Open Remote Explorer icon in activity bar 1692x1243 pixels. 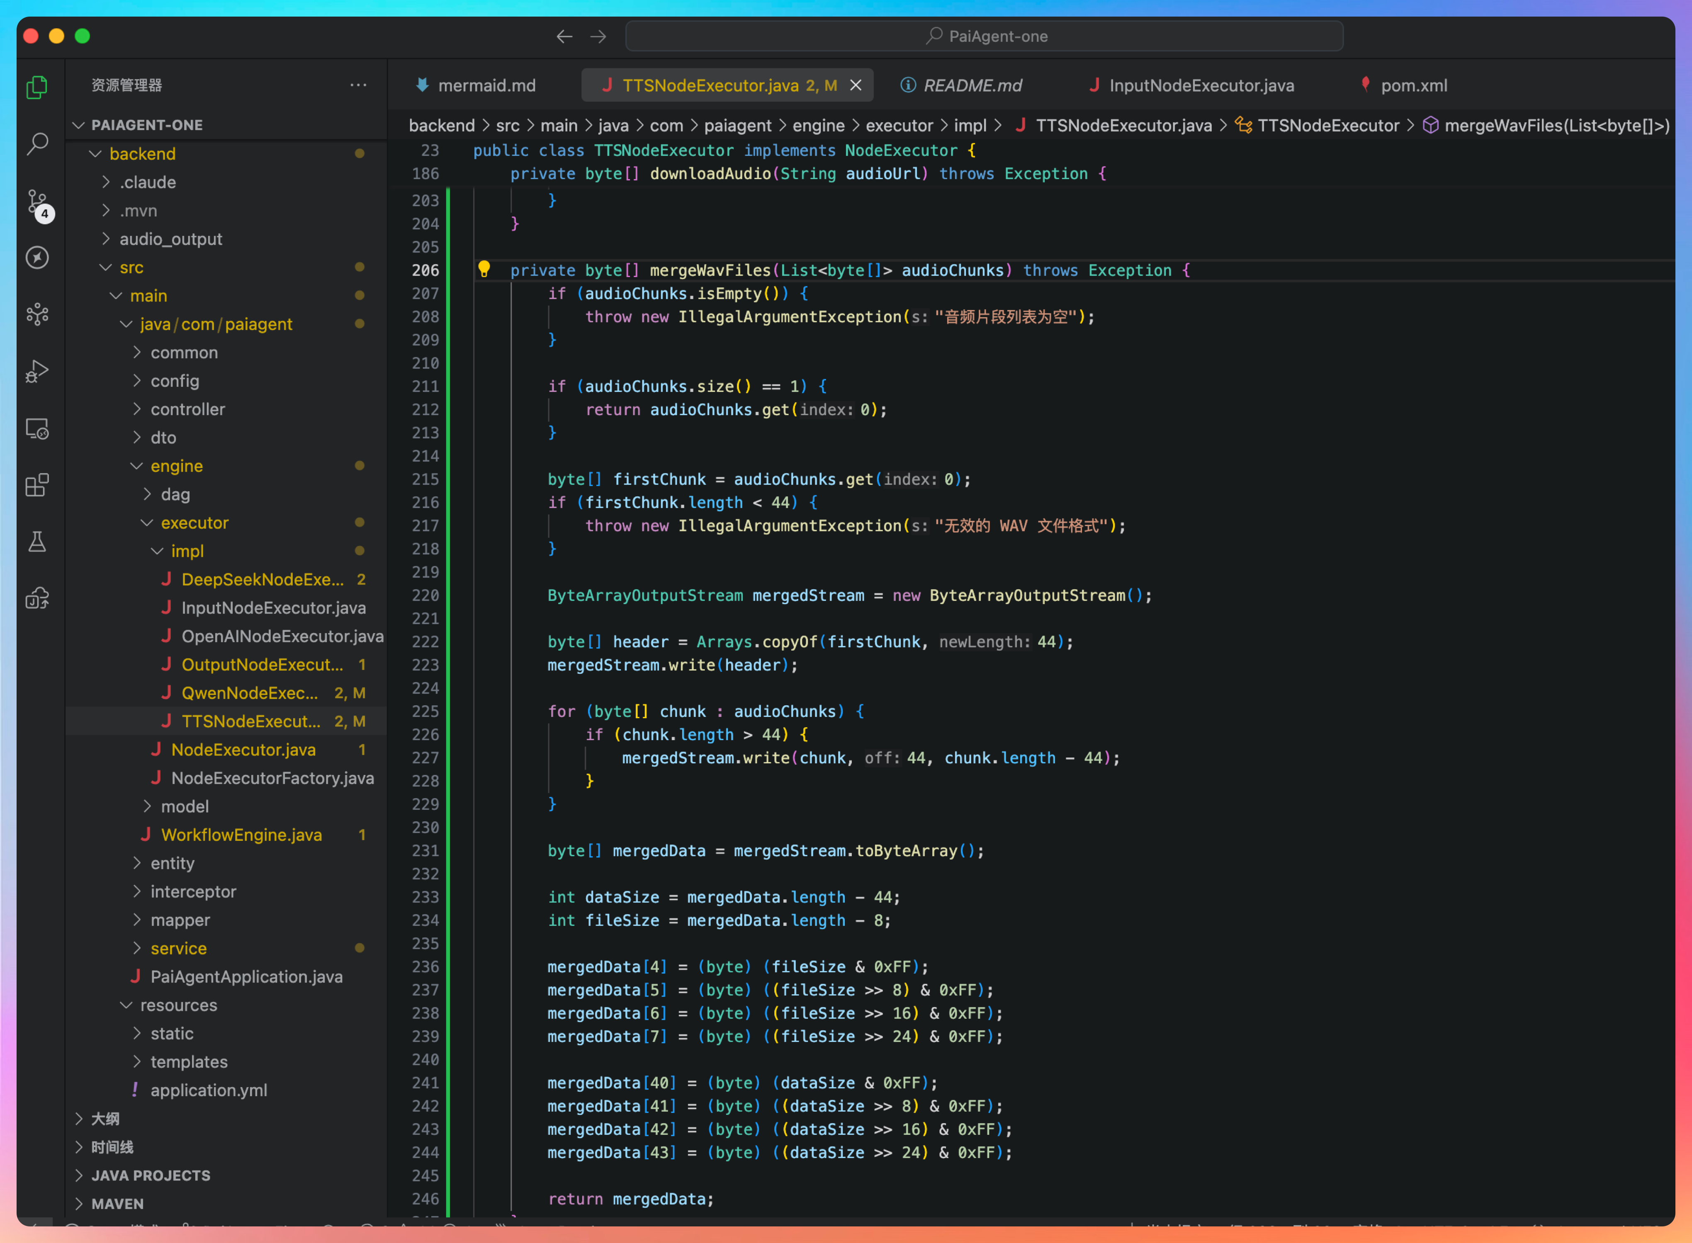click(37, 428)
